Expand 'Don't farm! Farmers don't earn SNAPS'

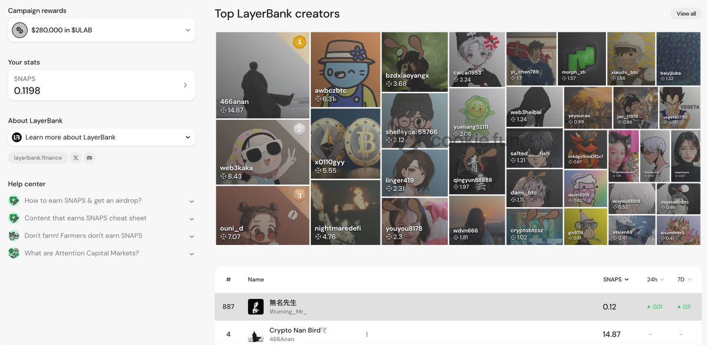(x=192, y=236)
